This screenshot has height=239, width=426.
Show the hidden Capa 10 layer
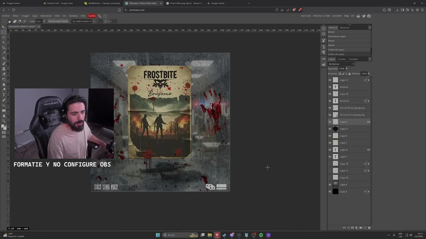click(x=330, y=178)
